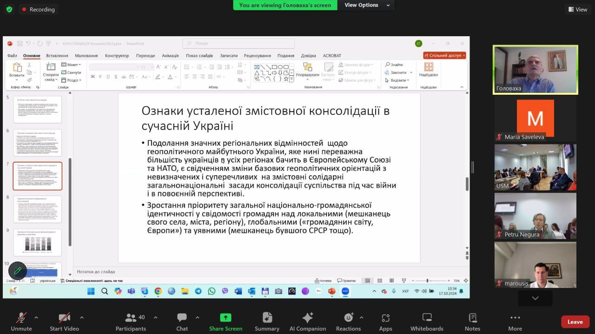
Task: Open the Конструктор ribbon tab
Action: tap(117, 56)
